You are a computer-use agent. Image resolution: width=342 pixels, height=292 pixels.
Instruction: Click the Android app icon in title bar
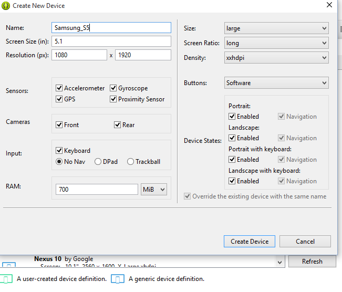click(x=6, y=6)
